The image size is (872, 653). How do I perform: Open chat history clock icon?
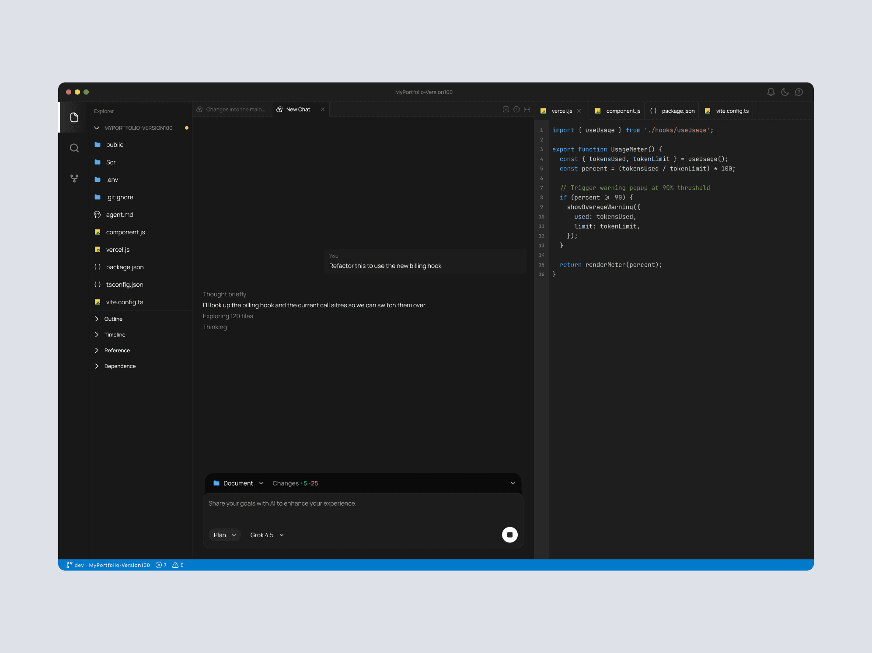click(516, 109)
